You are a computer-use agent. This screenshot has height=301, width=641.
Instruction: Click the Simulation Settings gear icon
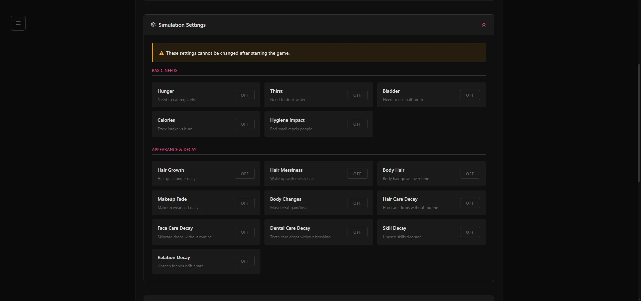(x=153, y=25)
